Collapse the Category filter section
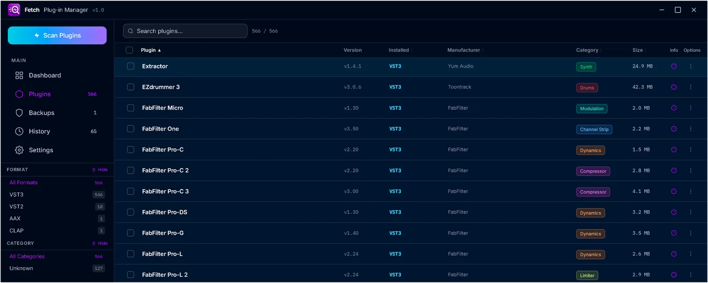708x283 pixels. [100, 243]
